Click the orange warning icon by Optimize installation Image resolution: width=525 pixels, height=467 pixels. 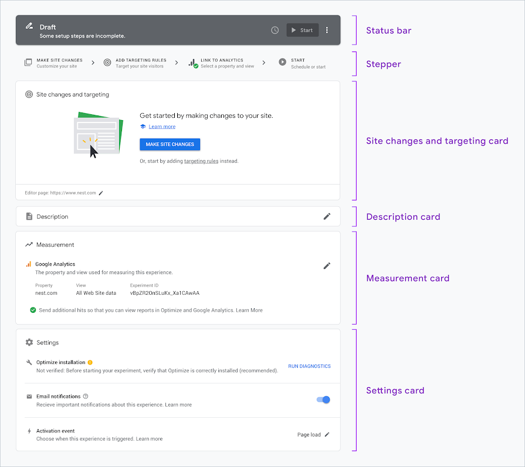click(x=90, y=362)
